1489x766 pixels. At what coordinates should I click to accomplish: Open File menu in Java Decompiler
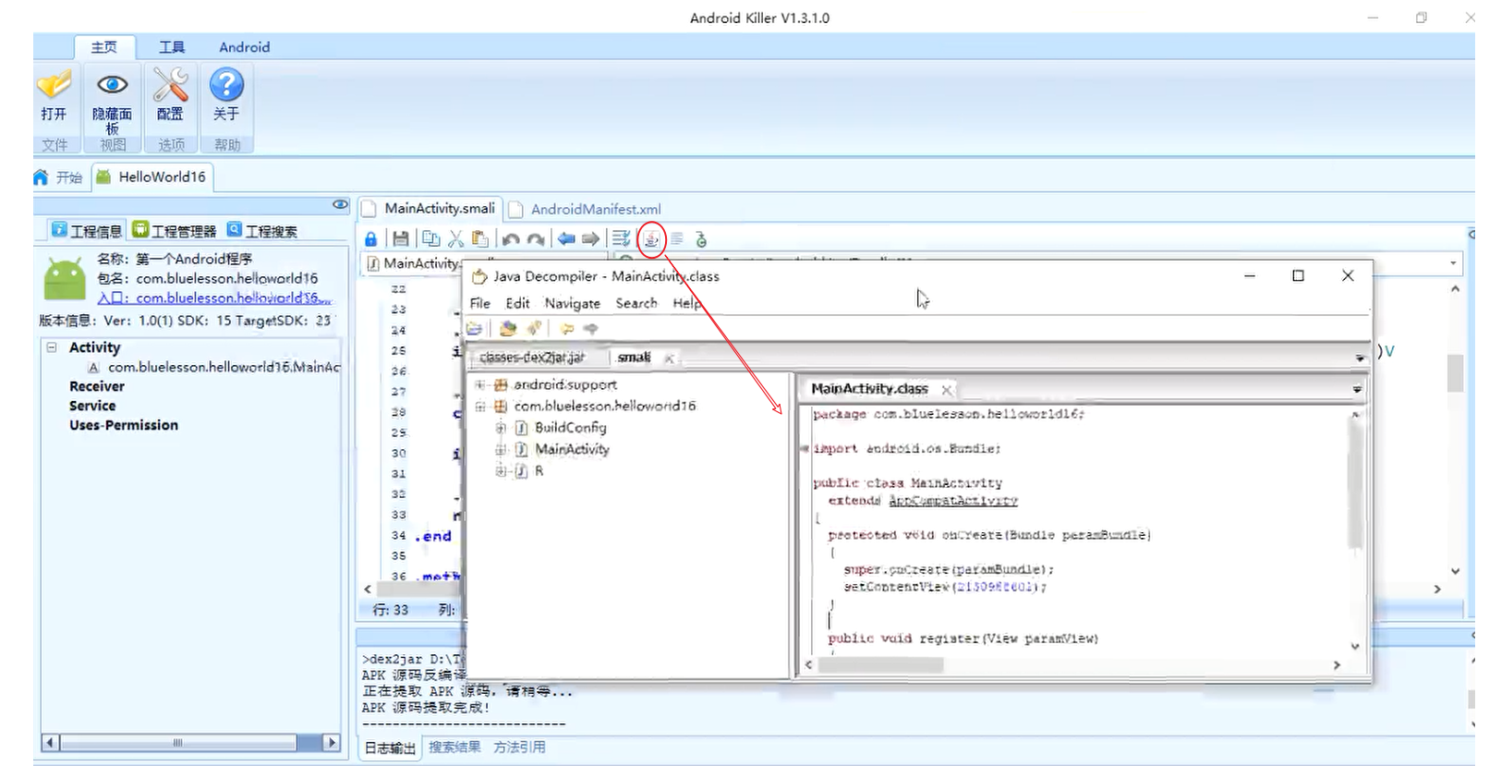[480, 303]
